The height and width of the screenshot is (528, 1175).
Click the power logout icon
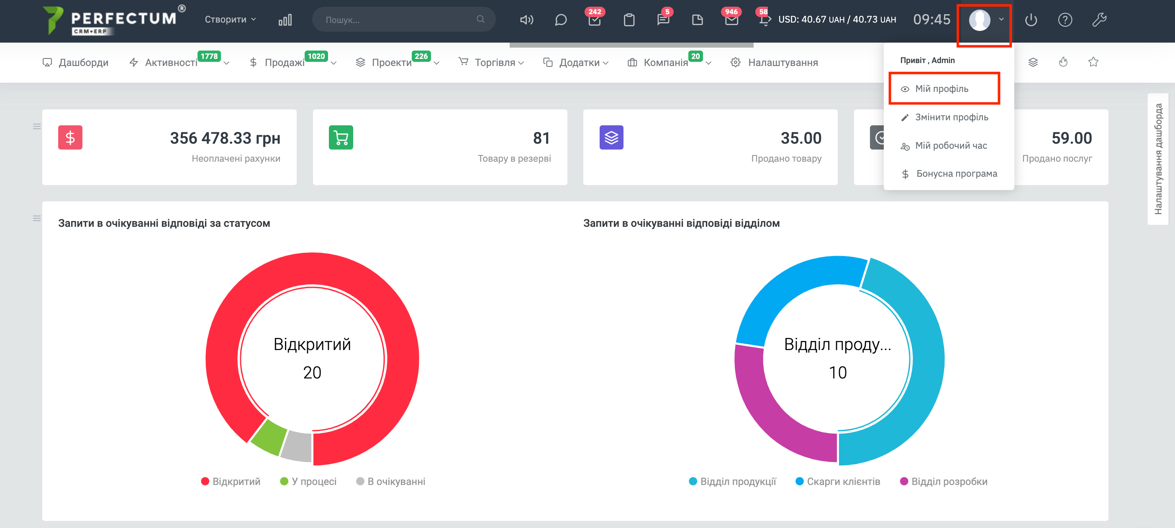[1031, 20]
